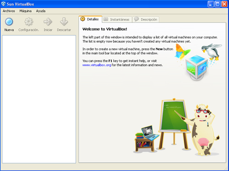Screen dimensions: 229x171
Task: Click the Iniciar arrow icon
Action: 48,21
